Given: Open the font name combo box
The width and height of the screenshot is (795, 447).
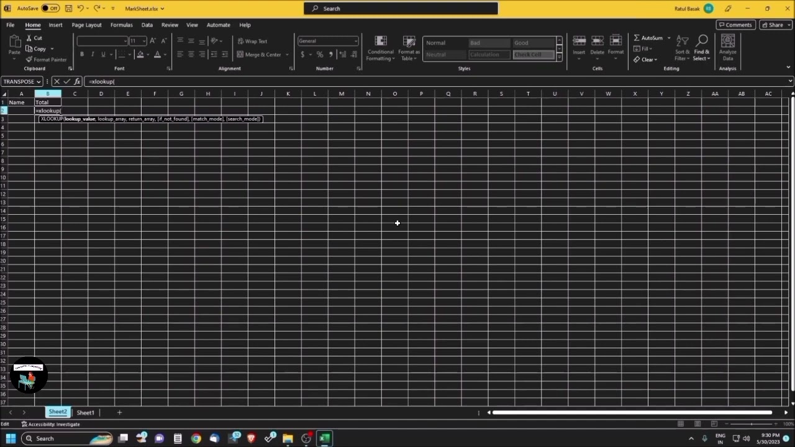Looking at the screenshot, I should tap(102, 41).
